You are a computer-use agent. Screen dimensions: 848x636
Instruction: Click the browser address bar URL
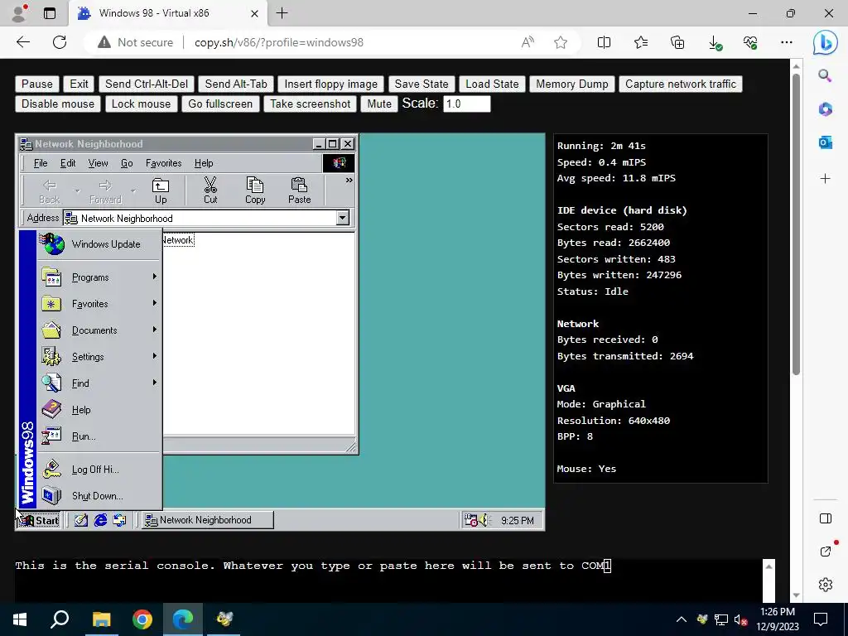click(279, 42)
